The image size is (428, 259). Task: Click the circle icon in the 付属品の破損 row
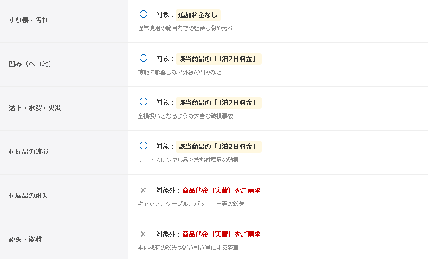coord(143,146)
